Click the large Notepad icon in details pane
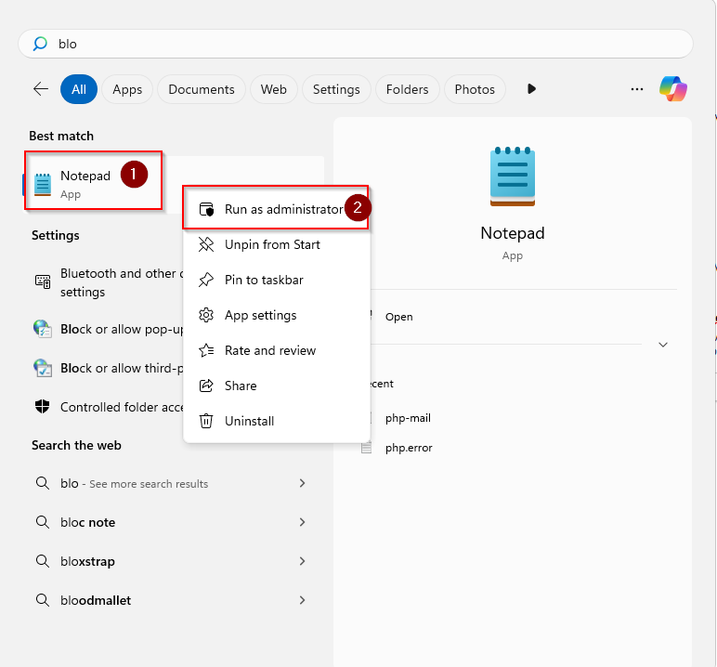This screenshot has width=717, height=667. tap(512, 177)
